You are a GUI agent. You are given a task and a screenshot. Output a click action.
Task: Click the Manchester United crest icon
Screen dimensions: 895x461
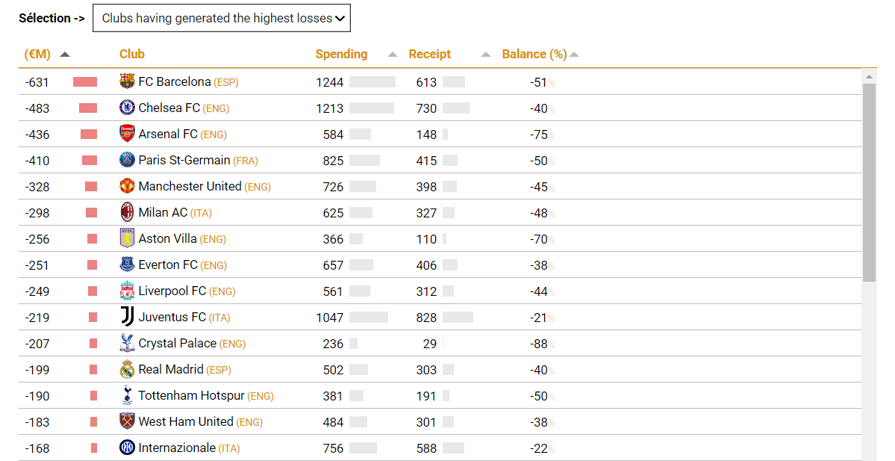tap(128, 186)
